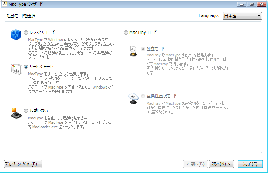268x173 pixels.
Task: Select the 起動しない radio button
Action: pyautogui.click(x=26, y=111)
